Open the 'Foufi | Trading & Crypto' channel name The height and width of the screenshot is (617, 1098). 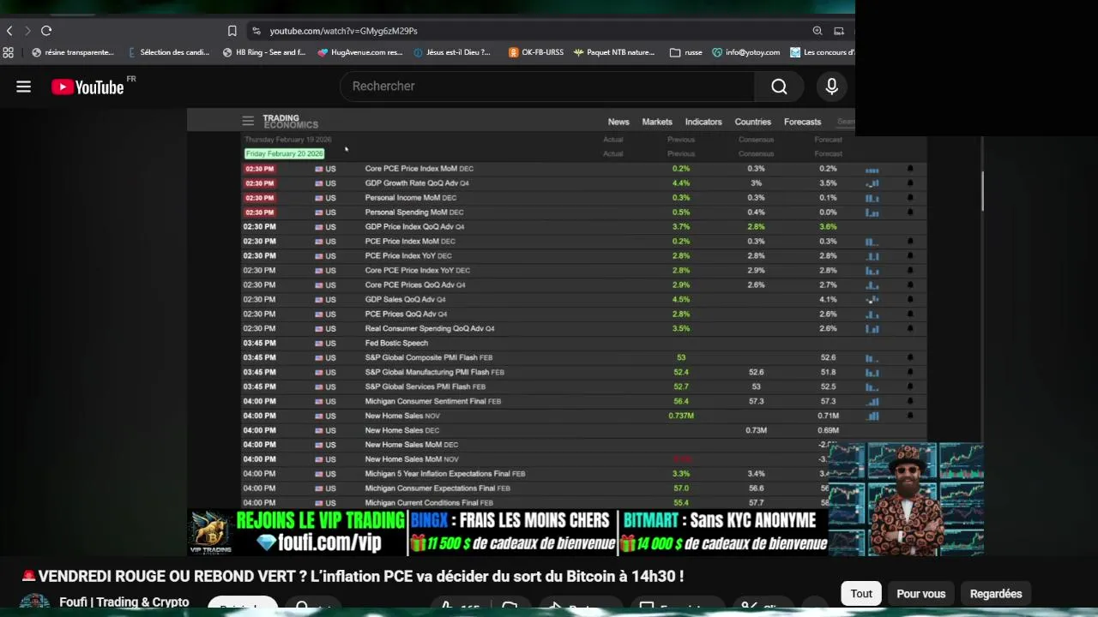(124, 602)
